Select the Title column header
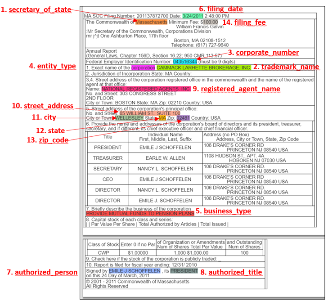328x301 pixels. coord(108,137)
